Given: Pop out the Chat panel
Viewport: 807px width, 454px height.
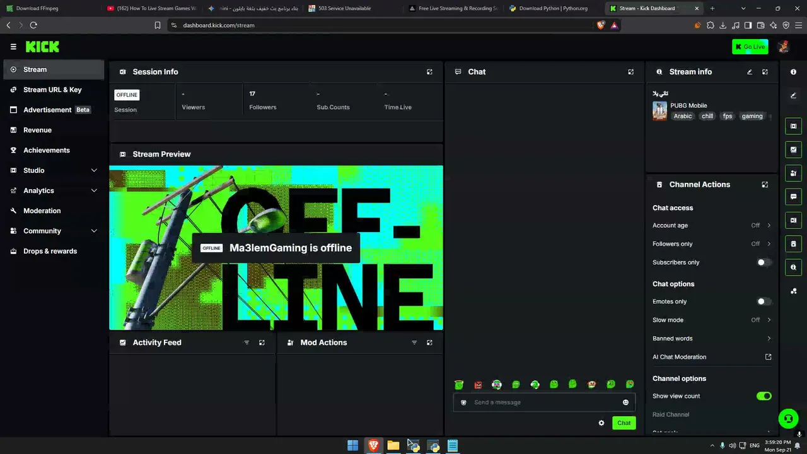Looking at the screenshot, I should [630, 72].
